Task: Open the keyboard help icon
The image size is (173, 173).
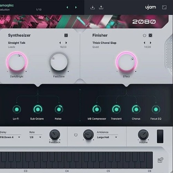Action: point(160,160)
